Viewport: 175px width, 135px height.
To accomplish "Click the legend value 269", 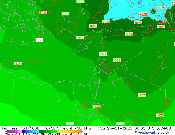I will [22, 134].
